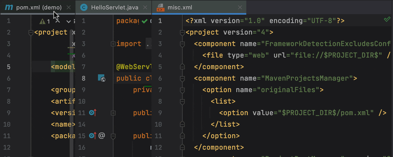The height and width of the screenshot is (157, 393).
Task: Click the next-problem chevron in the inspections widget
Action: pyautogui.click(x=68, y=22)
